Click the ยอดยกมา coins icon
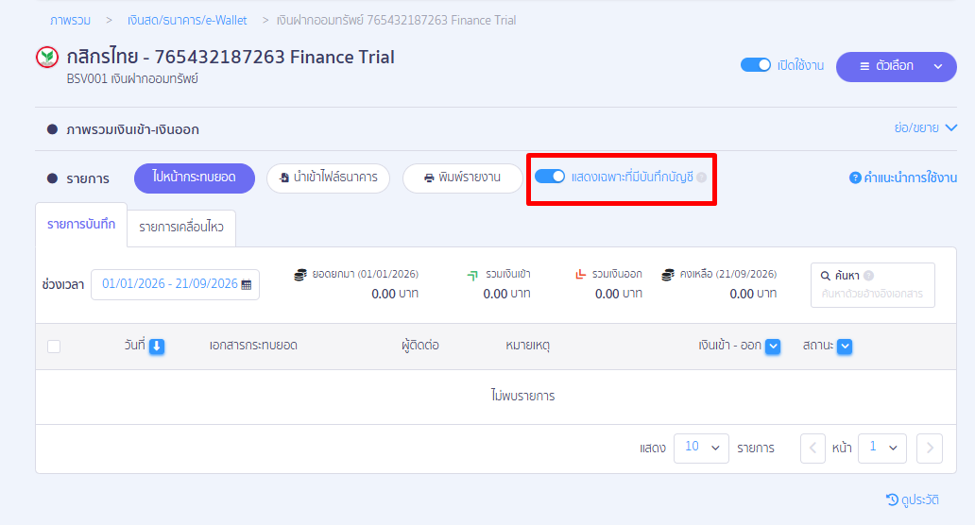975x525 pixels. (x=300, y=275)
